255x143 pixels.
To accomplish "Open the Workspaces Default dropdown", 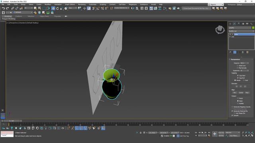I will pyautogui.click(x=245, y=4).
